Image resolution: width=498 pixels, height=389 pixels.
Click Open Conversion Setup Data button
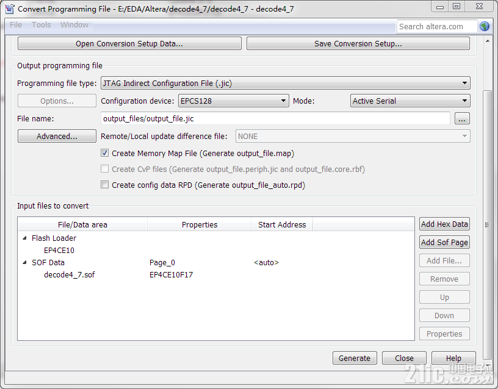[x=129, y=43]
